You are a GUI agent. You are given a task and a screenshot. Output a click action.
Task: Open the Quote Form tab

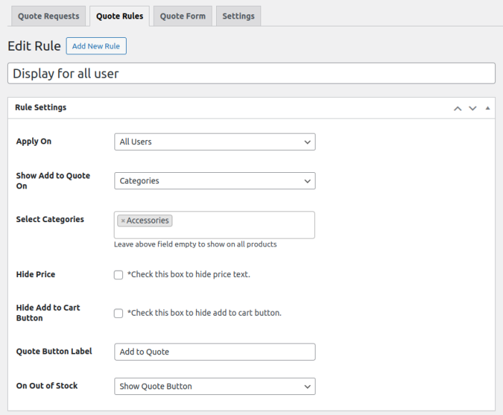182,16
